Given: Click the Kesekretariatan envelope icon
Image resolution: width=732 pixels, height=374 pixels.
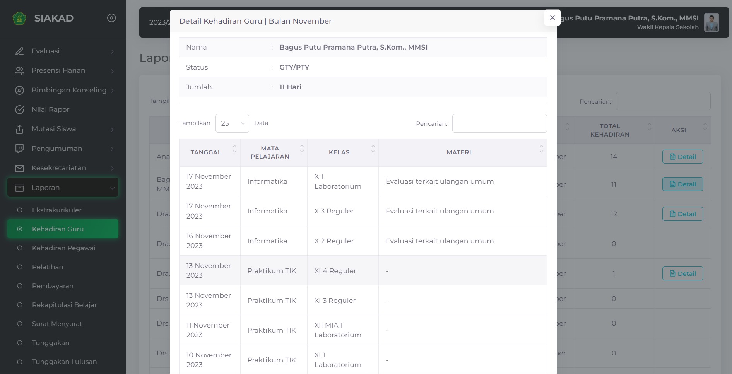Looking at the screenshot, I should click(x=19, y=168).
